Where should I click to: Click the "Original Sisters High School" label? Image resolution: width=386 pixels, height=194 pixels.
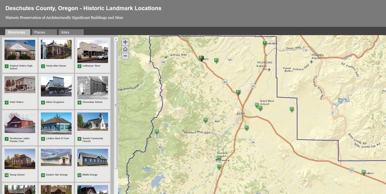[x=21, y=67]
